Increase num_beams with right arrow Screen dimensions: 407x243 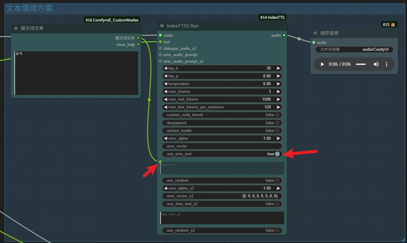tap(278, 91)
